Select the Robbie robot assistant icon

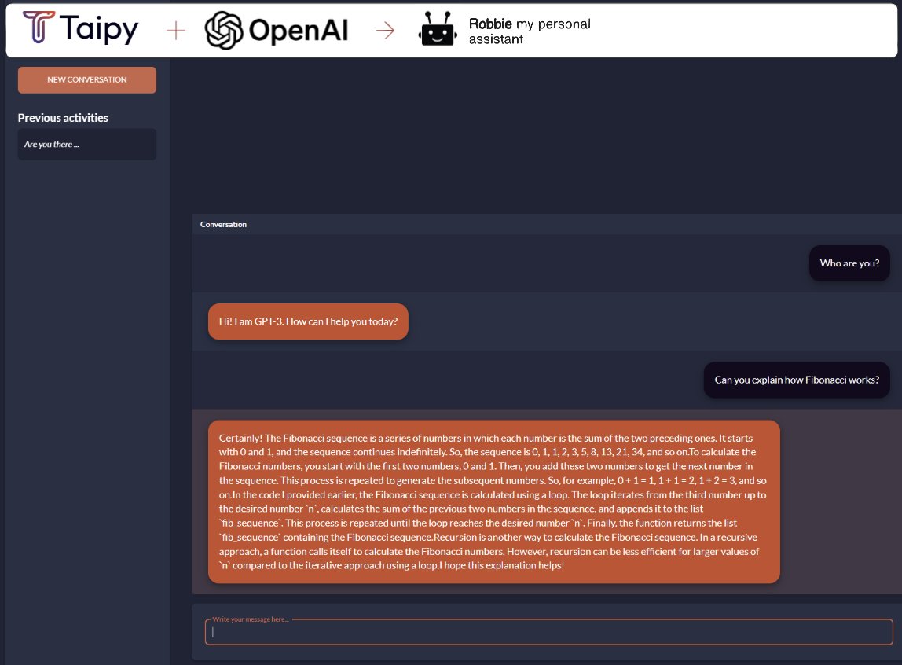438,30
